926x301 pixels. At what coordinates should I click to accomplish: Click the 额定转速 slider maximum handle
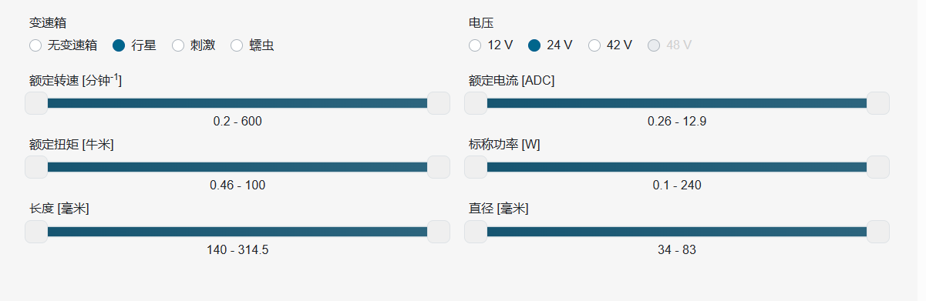coord(439,103)
